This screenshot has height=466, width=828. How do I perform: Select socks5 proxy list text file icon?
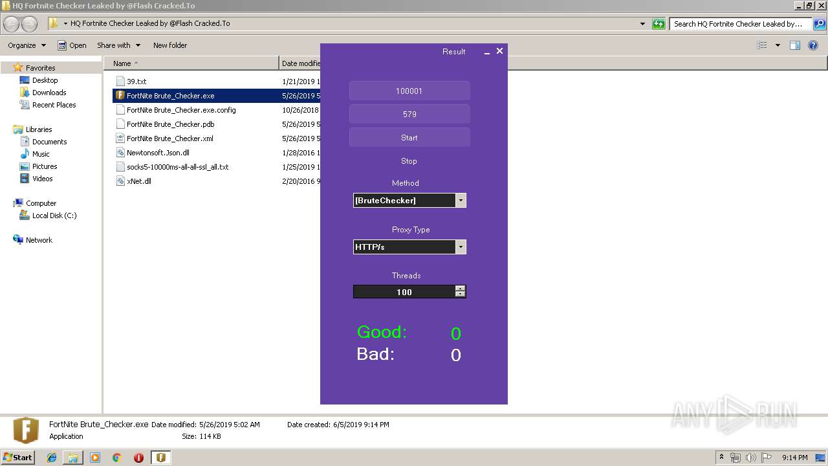coord(120,167)
